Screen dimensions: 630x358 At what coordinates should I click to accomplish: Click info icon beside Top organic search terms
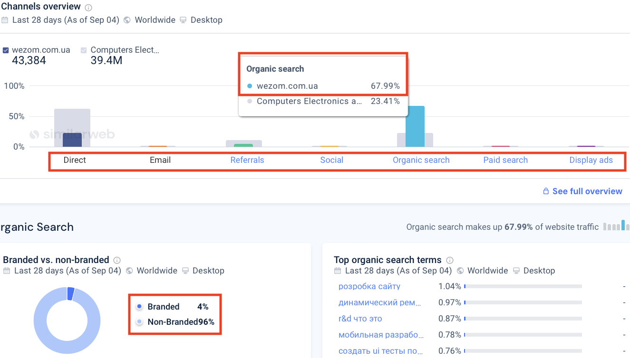pos(450,260)
